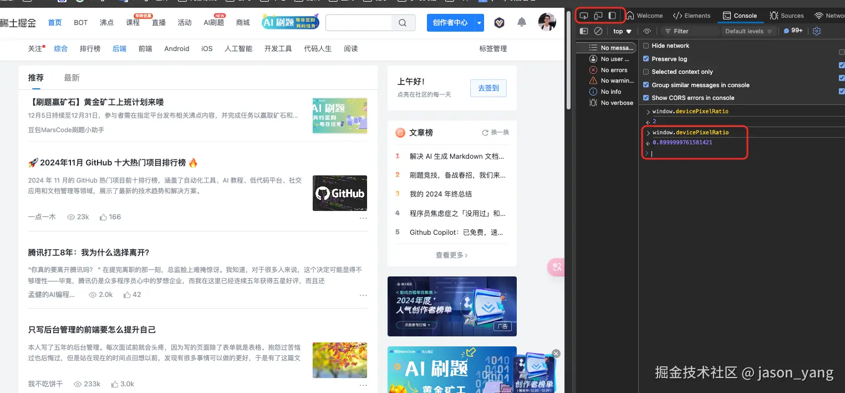The image size is (845, 393).
Task: Switch to the Welcome DevTools tab
Action: (645, 16)
